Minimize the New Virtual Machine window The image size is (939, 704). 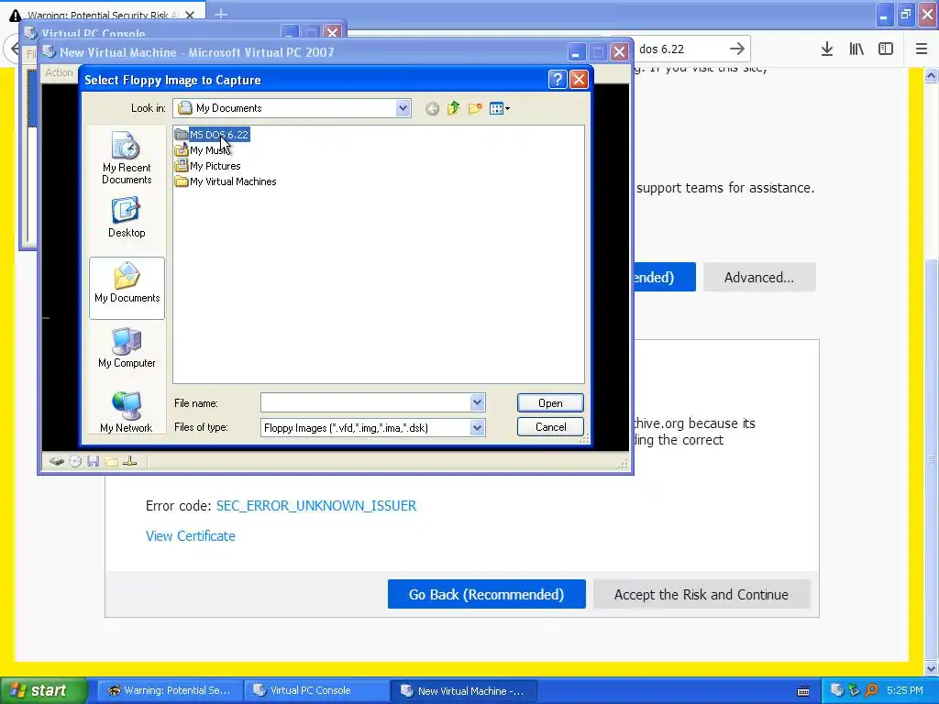(x=576, y=52)
